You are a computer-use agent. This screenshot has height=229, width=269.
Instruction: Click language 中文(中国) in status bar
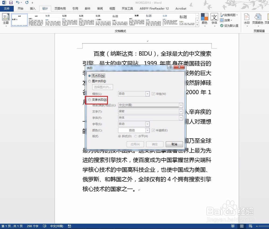point(56,226)
